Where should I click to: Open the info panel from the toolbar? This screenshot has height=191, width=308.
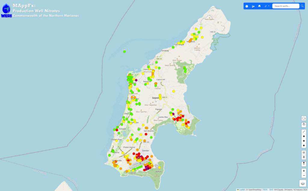[x=247, y=6]
